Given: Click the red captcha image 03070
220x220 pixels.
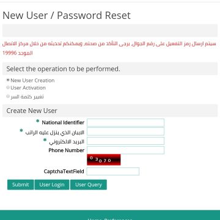Looking at the screenshot, I should 104,159.
